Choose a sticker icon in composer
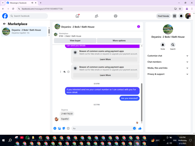This screenshot has height=146, width=195. tap(64, 128)
